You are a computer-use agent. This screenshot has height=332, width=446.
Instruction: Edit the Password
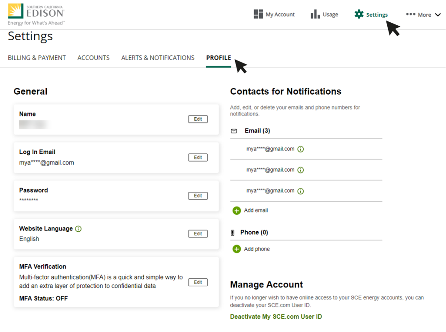198,196
